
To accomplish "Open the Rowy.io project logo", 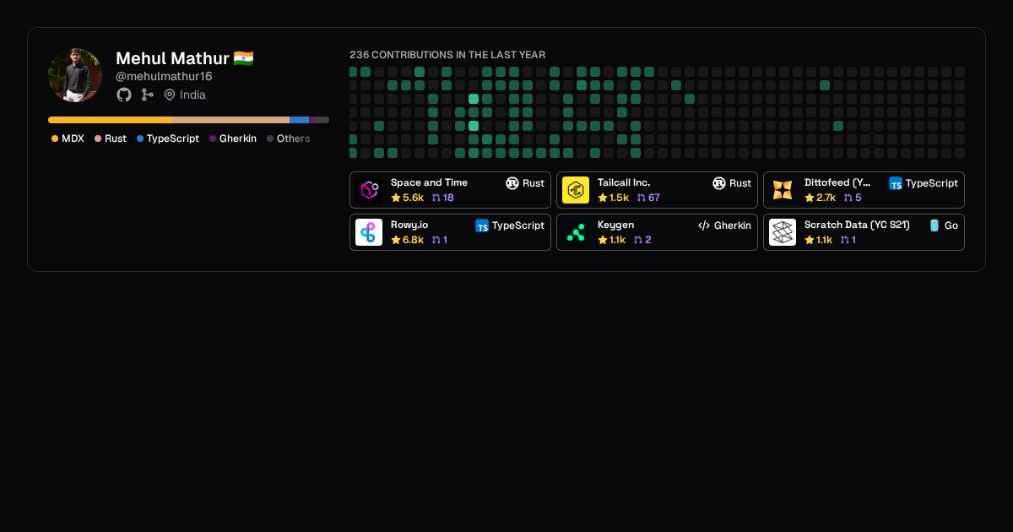I will [369, 232].
